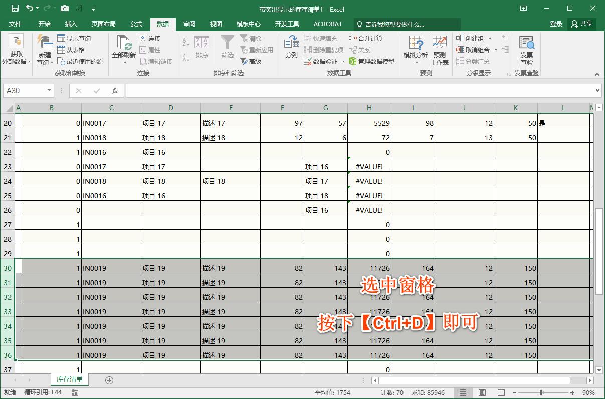Click 创建组 group button
Screen dimensions: 605x399
pyautogui.click(x=470, y=38)
